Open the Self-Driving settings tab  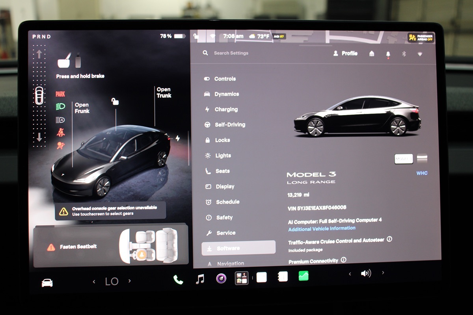point(225,125)
